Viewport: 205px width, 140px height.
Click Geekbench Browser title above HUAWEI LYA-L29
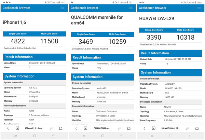(x=153, y=8)
